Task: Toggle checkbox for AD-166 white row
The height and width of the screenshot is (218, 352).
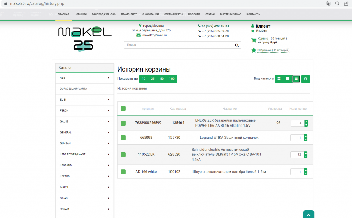Action: click(123, 172)
